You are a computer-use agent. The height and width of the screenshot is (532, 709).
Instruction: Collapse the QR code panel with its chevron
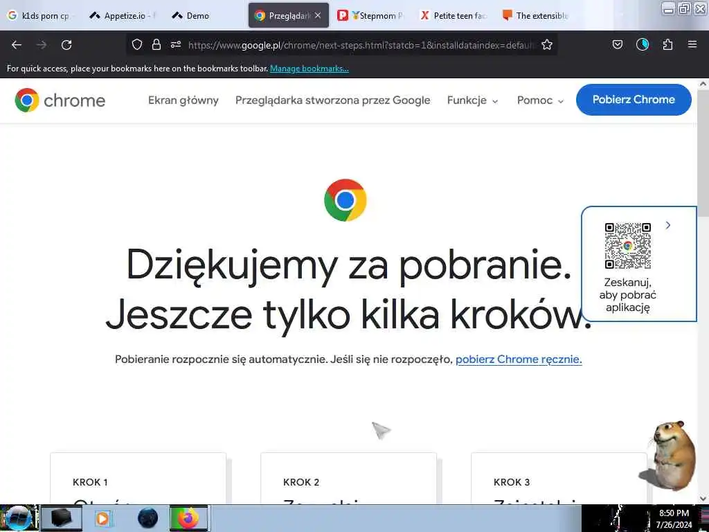[668, 225]
